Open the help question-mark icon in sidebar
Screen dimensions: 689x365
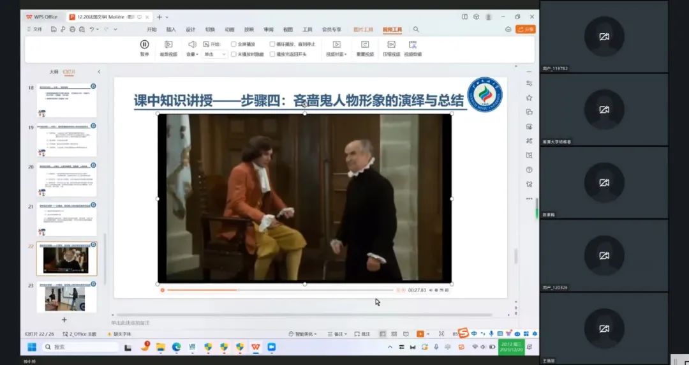click(x=529, y=170)
